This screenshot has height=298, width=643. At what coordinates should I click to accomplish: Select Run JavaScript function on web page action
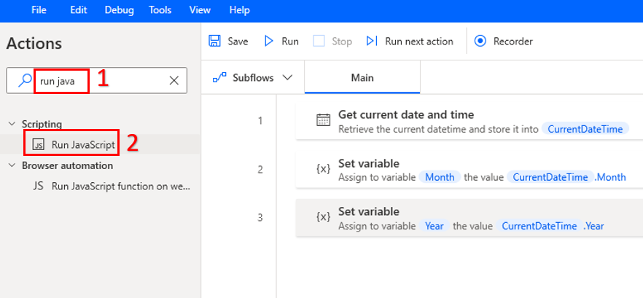[120, 186]
